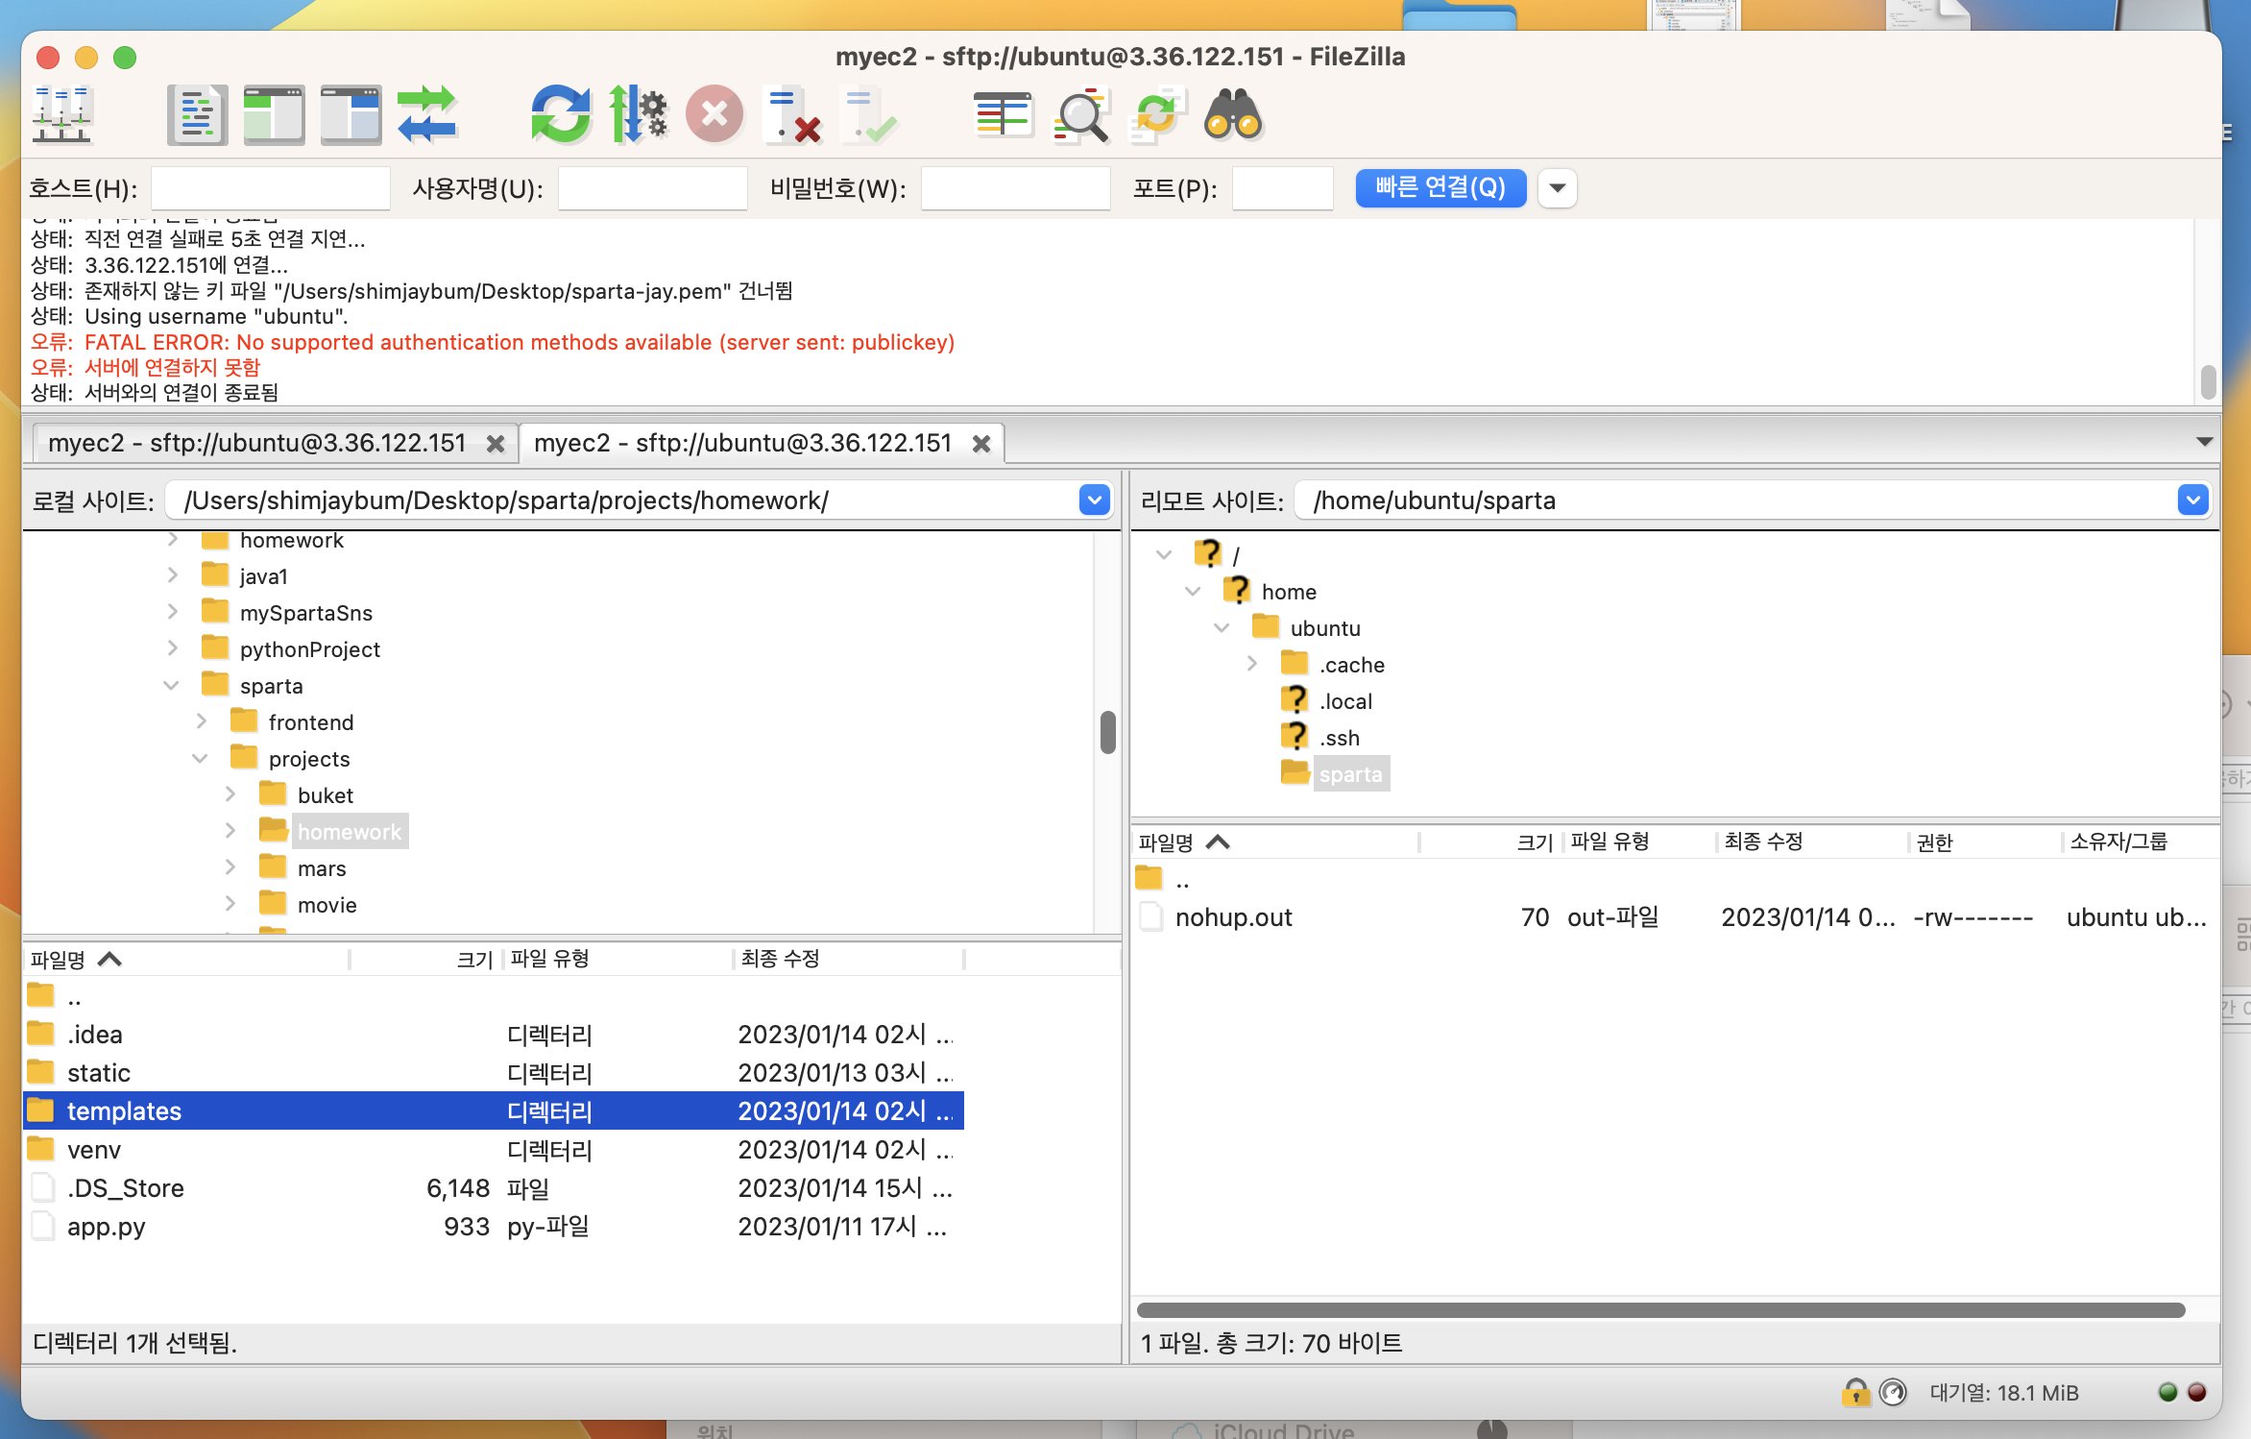The height and width of the screenshot is (1439, 2251).
Task: Select the remote nohup.out file
Action: [1675, 917]
